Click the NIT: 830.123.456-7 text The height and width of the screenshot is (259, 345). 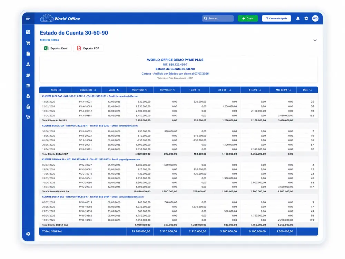(x=175, y=65)
